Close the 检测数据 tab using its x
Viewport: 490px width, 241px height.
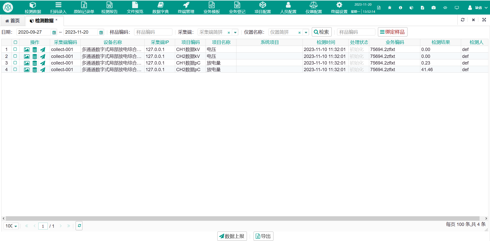(56, 20)
